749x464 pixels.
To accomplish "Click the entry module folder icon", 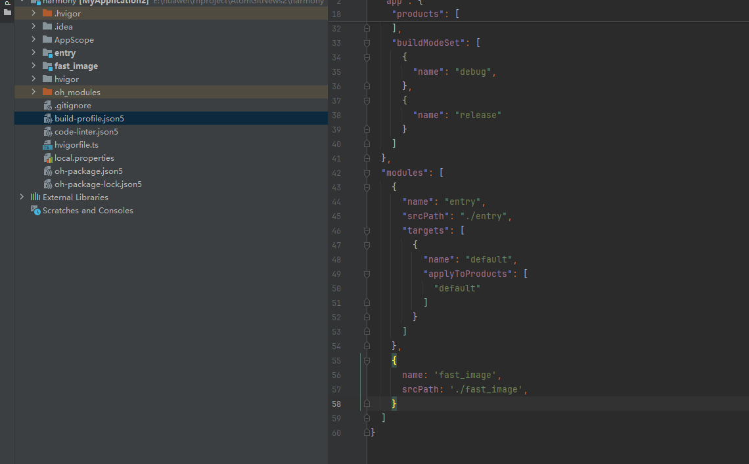I will pos(47,53).
